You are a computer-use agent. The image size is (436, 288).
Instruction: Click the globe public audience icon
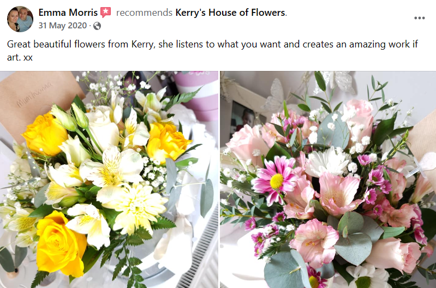pyautogui.click(x=97, y=26)
